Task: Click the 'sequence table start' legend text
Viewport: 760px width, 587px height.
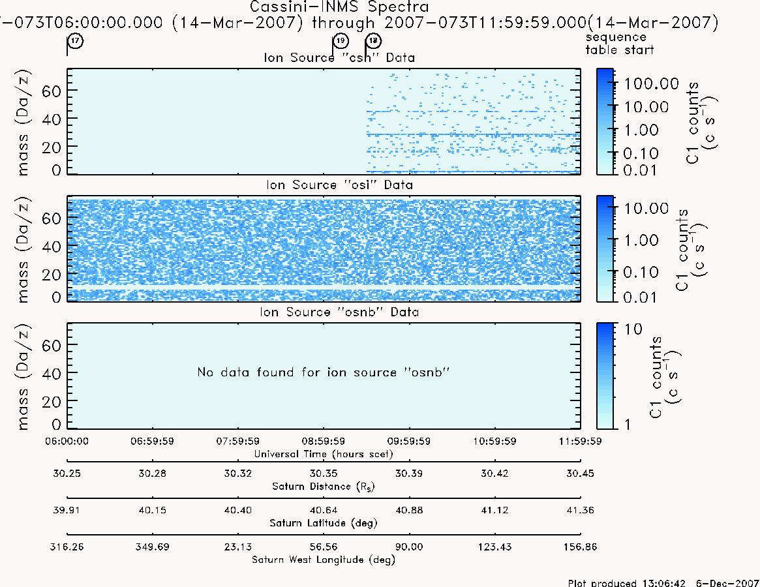Action: coord(620,44)
